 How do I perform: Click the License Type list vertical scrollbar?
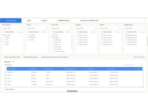point(72,42)
